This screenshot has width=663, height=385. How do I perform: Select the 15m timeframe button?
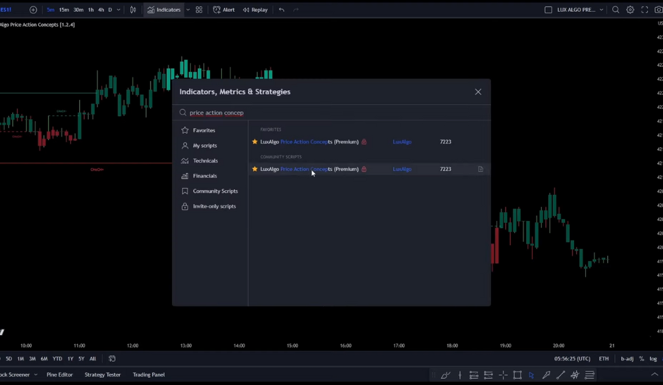[x=64, y=10]
